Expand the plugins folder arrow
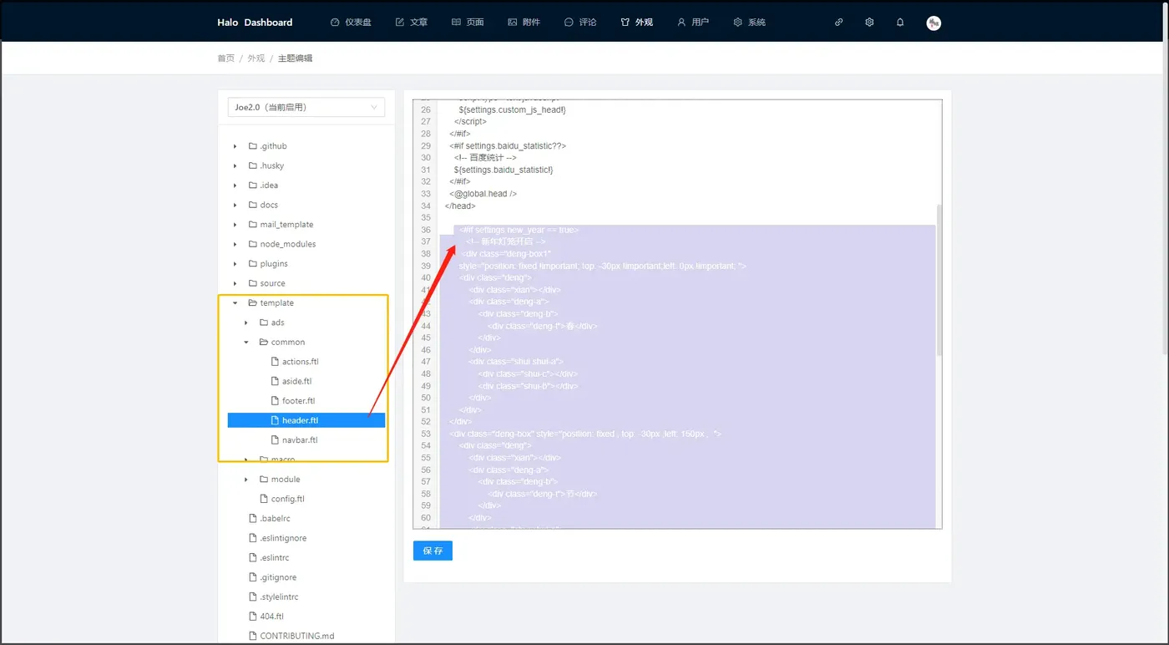1169x645 pixels. pyautogui.click(x=235, y=264)
